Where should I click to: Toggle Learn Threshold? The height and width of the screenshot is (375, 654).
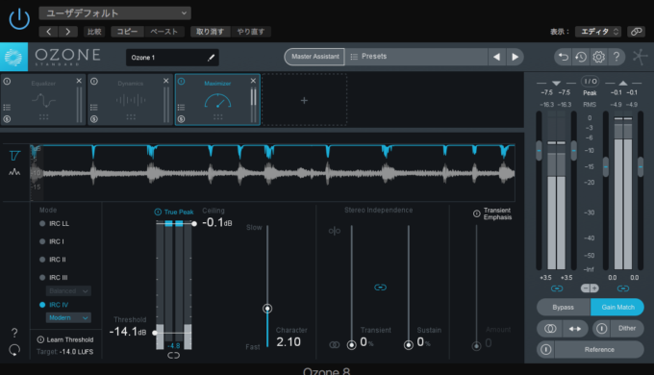pos(65,339)
